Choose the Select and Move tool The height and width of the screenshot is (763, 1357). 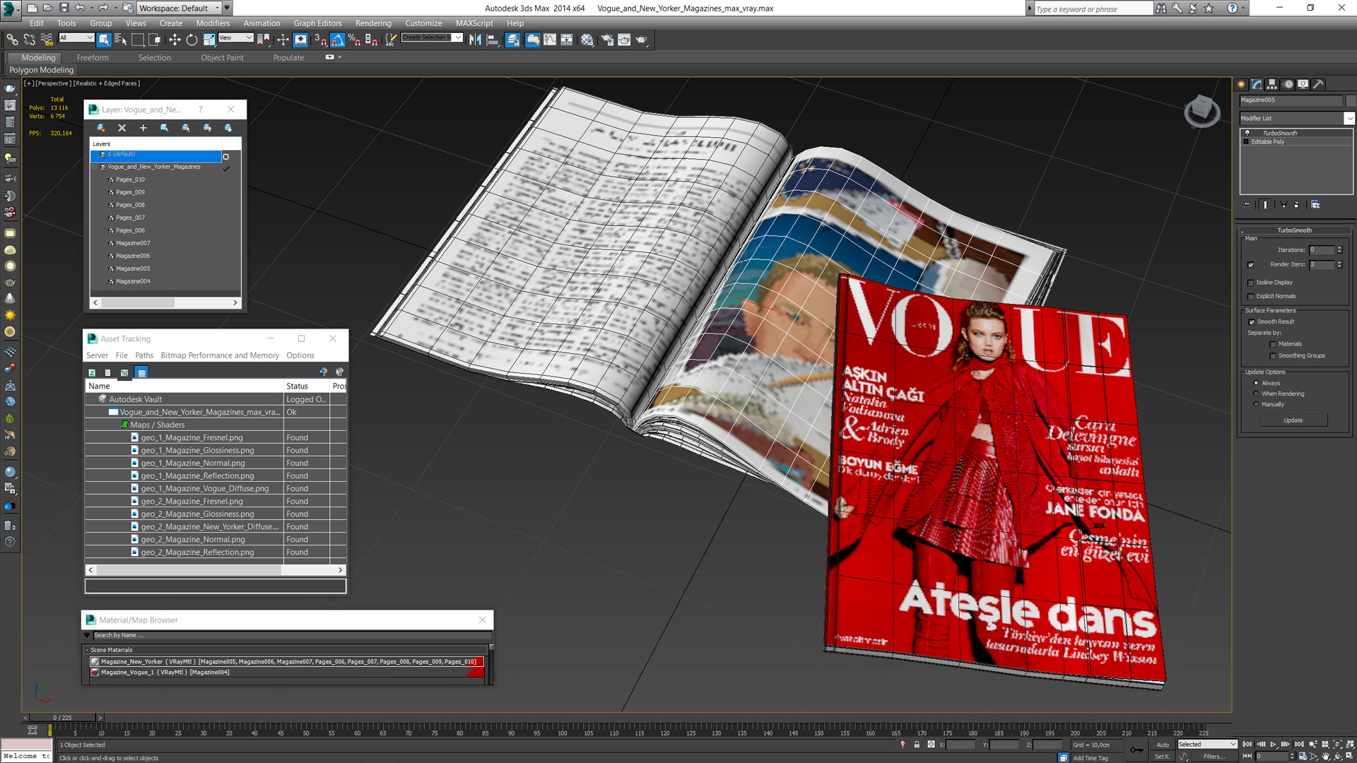[175, 40]
